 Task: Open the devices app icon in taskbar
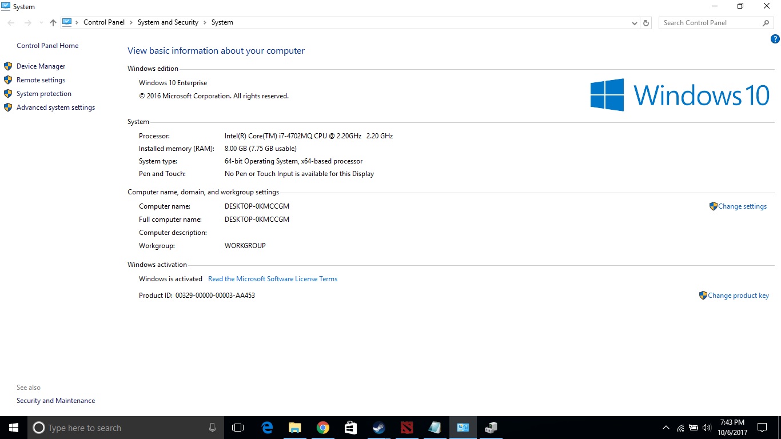click(x=491, y=428)
